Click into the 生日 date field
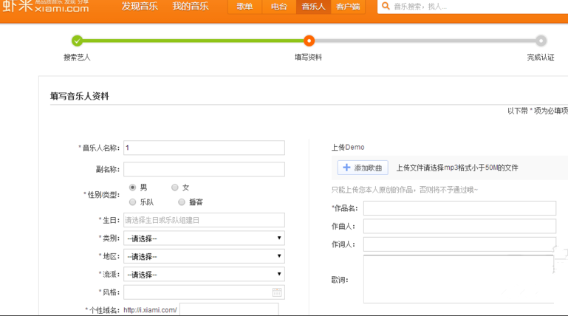 [x=204, y=220]
